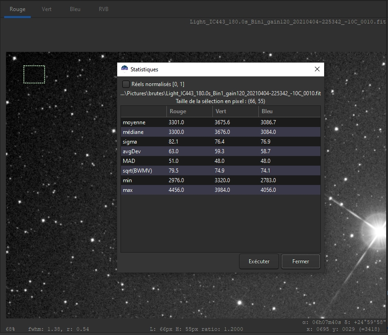Image resolution: width=388 pixels, height=335 pixels.
Task: Click max Rouge value 4456.0
Action: [x=176, y=190]
